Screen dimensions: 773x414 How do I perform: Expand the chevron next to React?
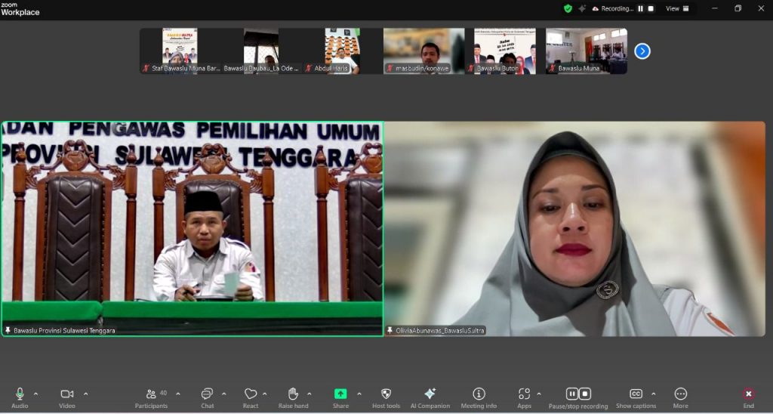264,394
